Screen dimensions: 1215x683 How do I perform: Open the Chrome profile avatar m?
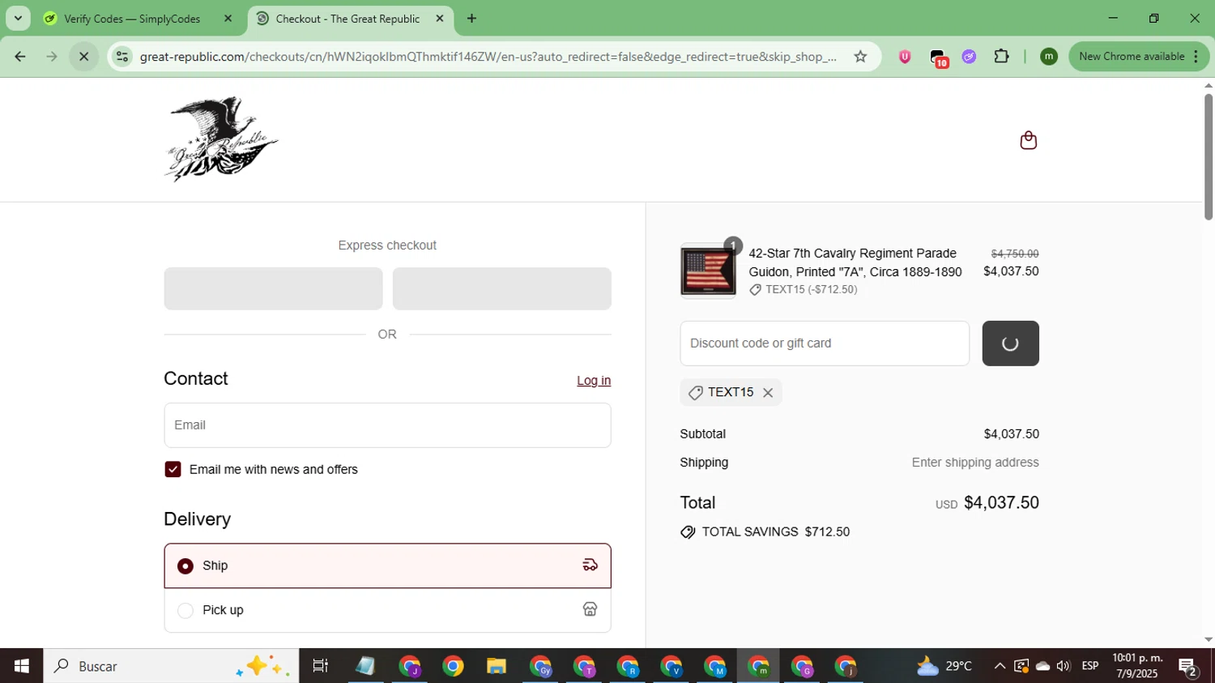tap(1049, 57)
